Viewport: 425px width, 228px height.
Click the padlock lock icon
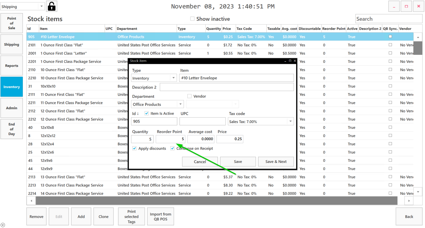pyautogui.click(x=51, y=6)
